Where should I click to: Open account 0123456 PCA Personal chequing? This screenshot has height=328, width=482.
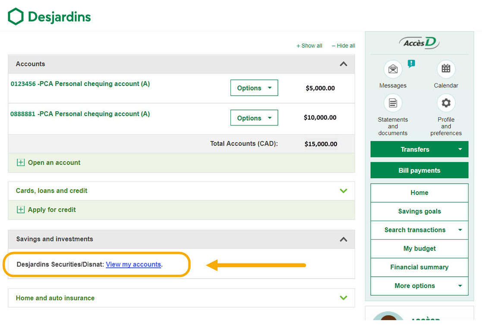pos(80,84)
